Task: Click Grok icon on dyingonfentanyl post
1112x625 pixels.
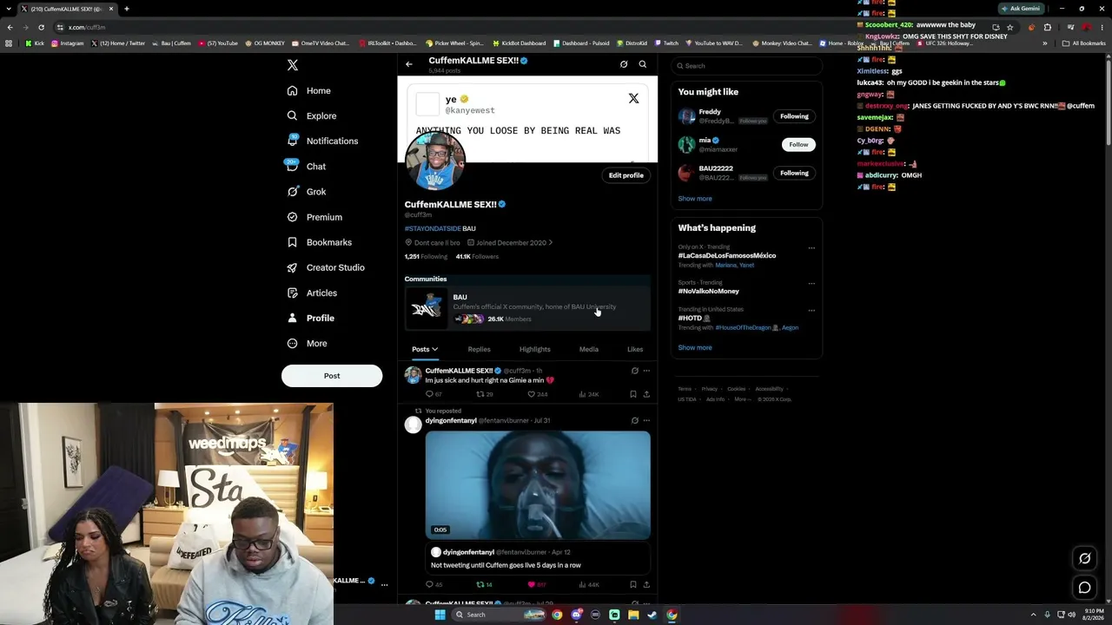Action: coord(634,420)
